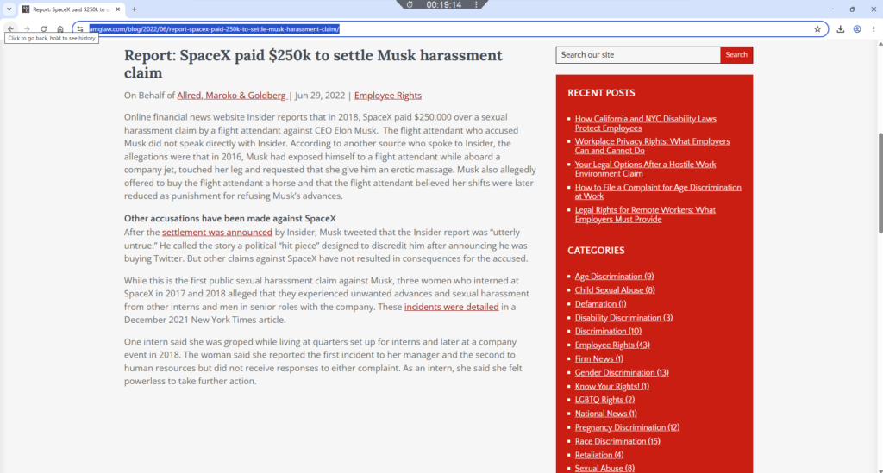The image size is (883, 473).
Task: Open Know Your Rights! (1) category
Action: [x=611, y=386]
